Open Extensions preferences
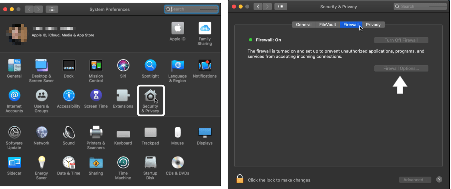The width and height of the screenshot is (451, 189). pyautogui.click(x=123, y=99)
